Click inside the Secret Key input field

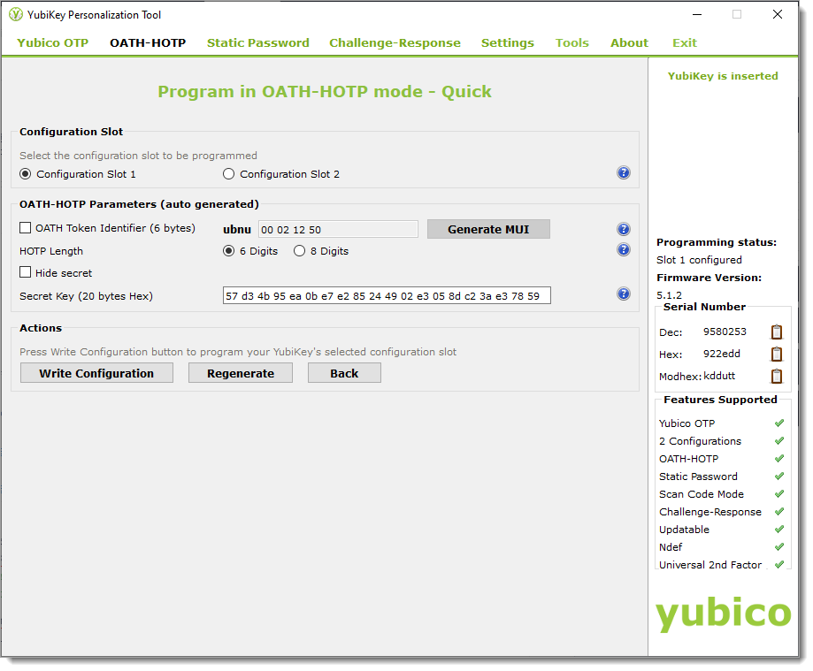(x=387, y=295)
